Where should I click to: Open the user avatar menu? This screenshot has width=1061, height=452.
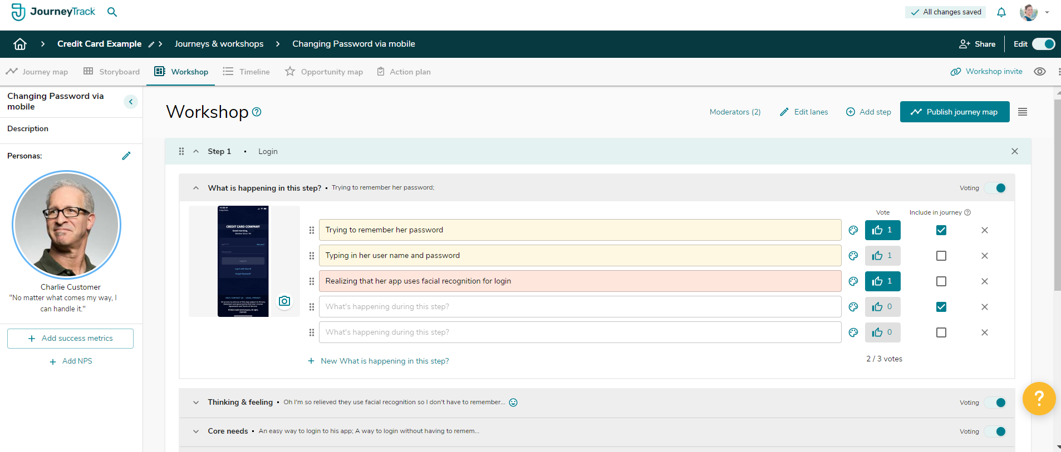[1034, 12]
